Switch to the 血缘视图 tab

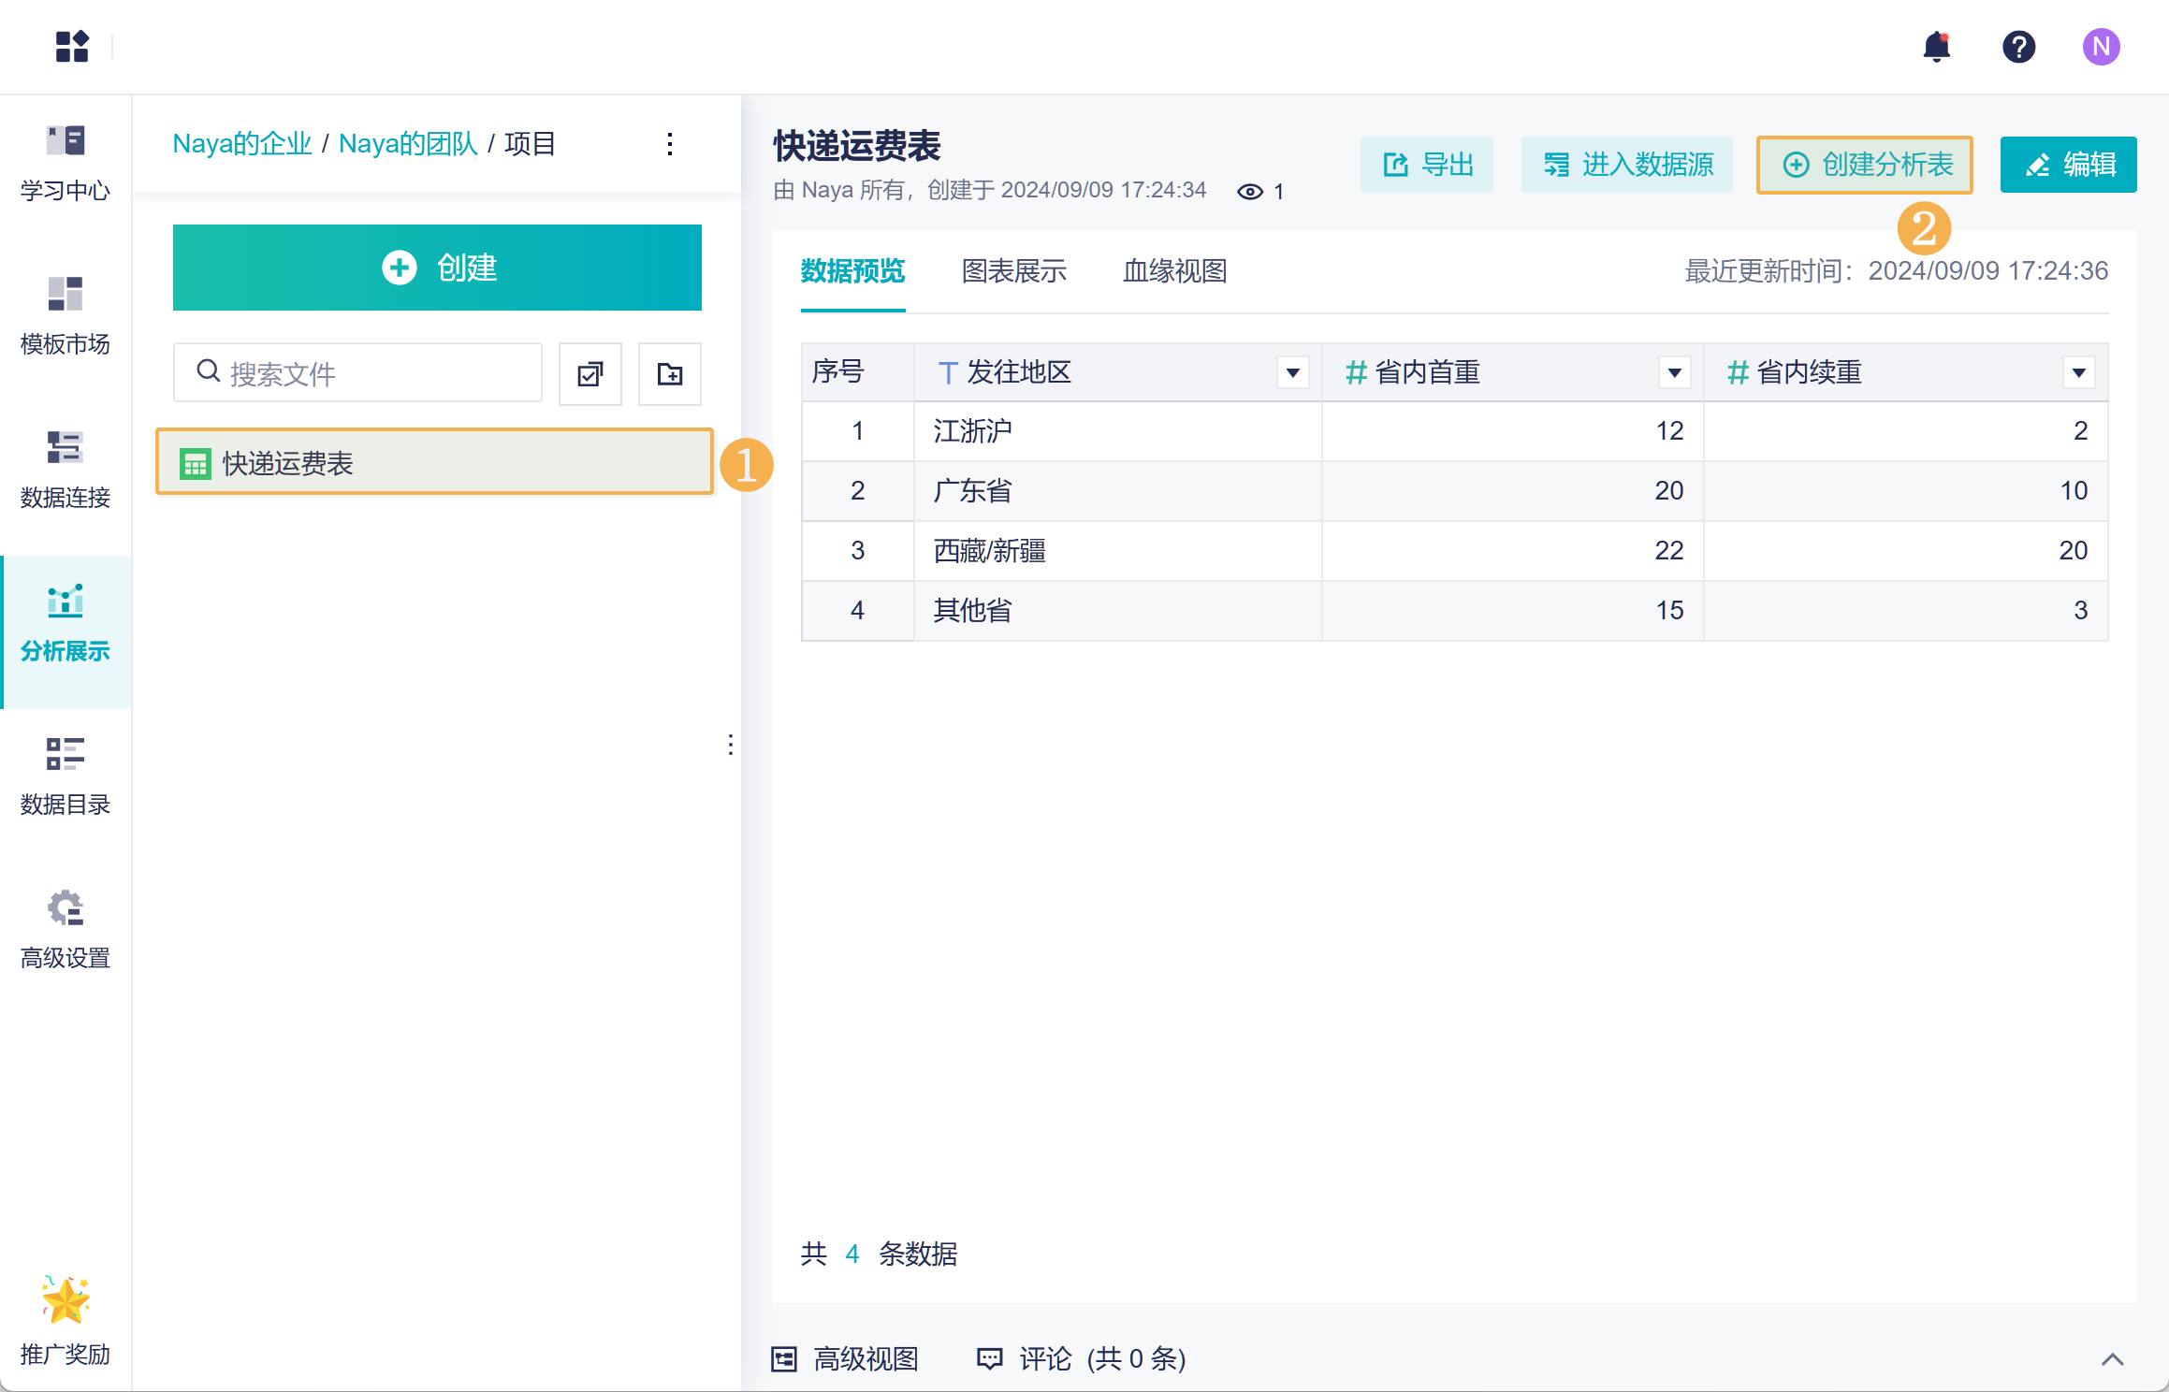tap(1174, 271)
